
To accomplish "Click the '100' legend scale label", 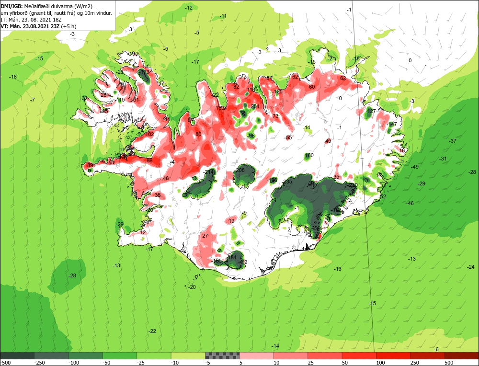I will (x=380, y=363).
